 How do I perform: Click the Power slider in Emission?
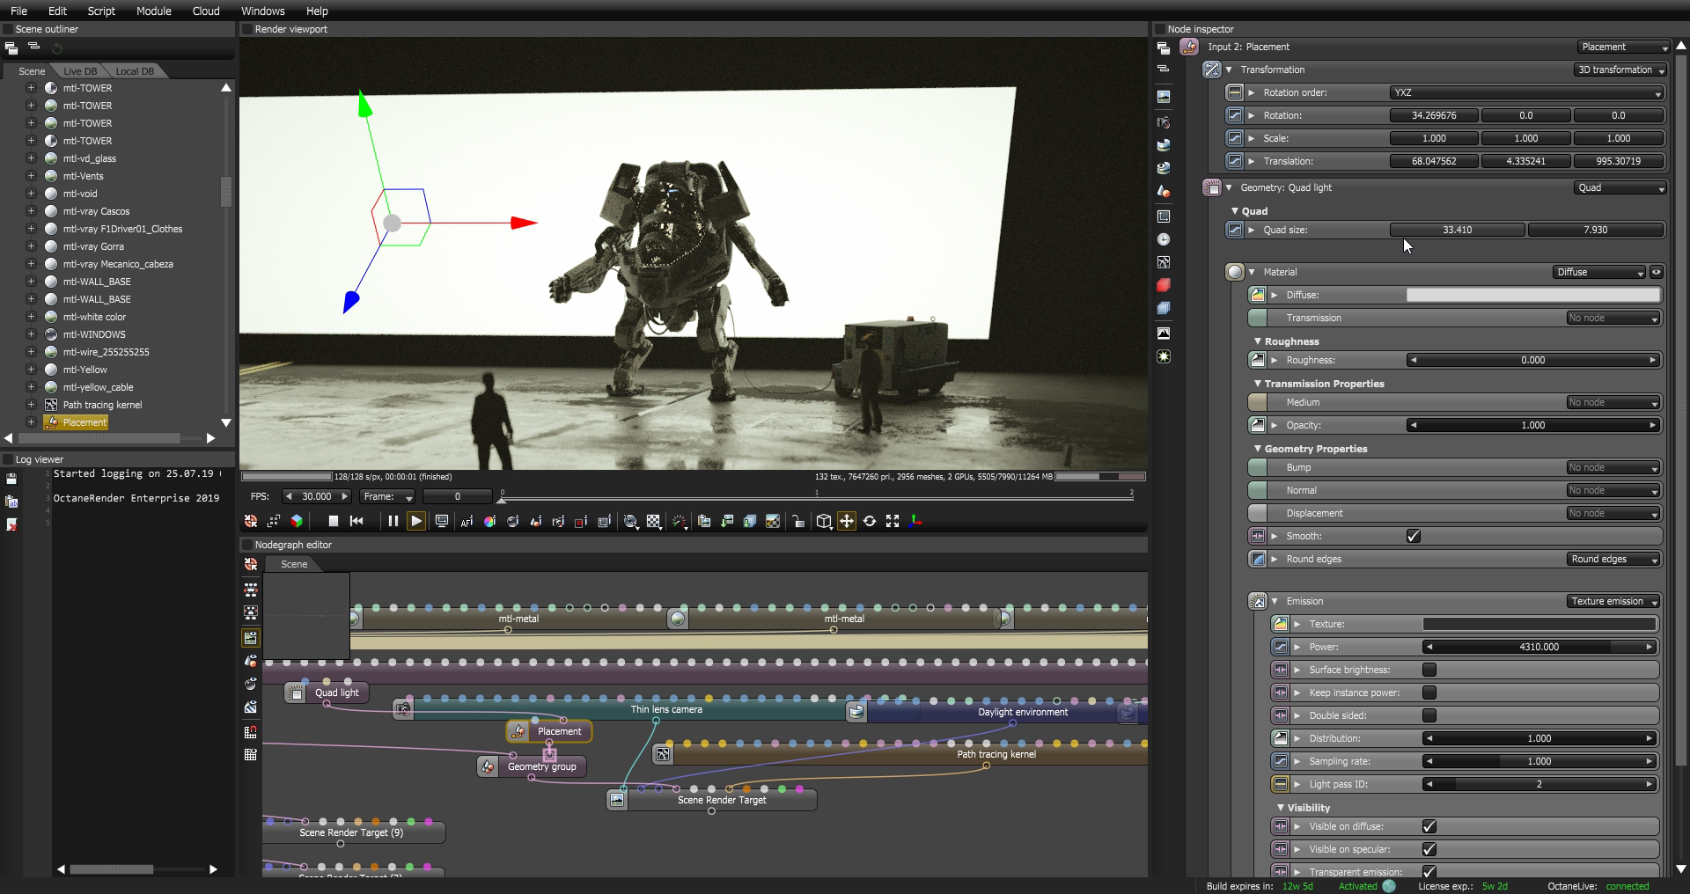coord(1538,647)
